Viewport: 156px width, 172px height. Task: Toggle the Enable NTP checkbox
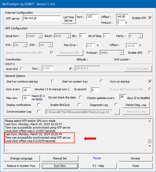pyautogui.click(x=150, y=18)
